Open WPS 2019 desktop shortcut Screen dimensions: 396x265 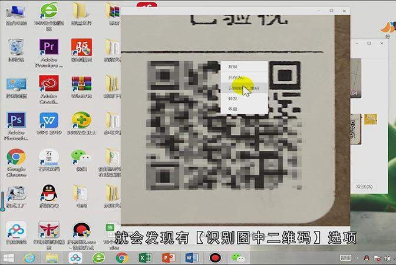coord(49,123)
